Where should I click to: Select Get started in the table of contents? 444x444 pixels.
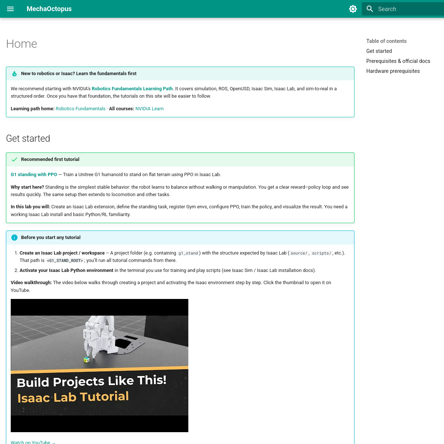click(379, 51)
